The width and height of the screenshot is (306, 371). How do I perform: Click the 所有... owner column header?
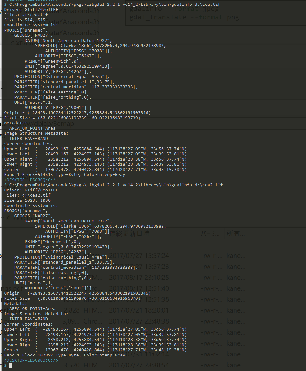point(236,234)
